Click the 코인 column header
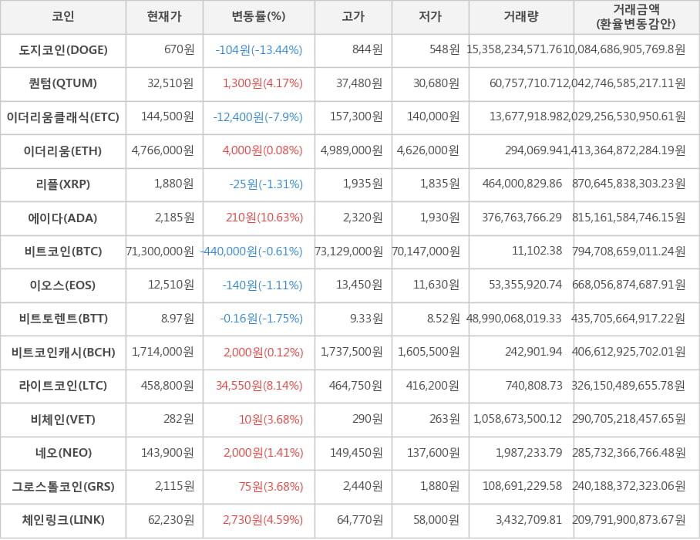 [63, 16]
